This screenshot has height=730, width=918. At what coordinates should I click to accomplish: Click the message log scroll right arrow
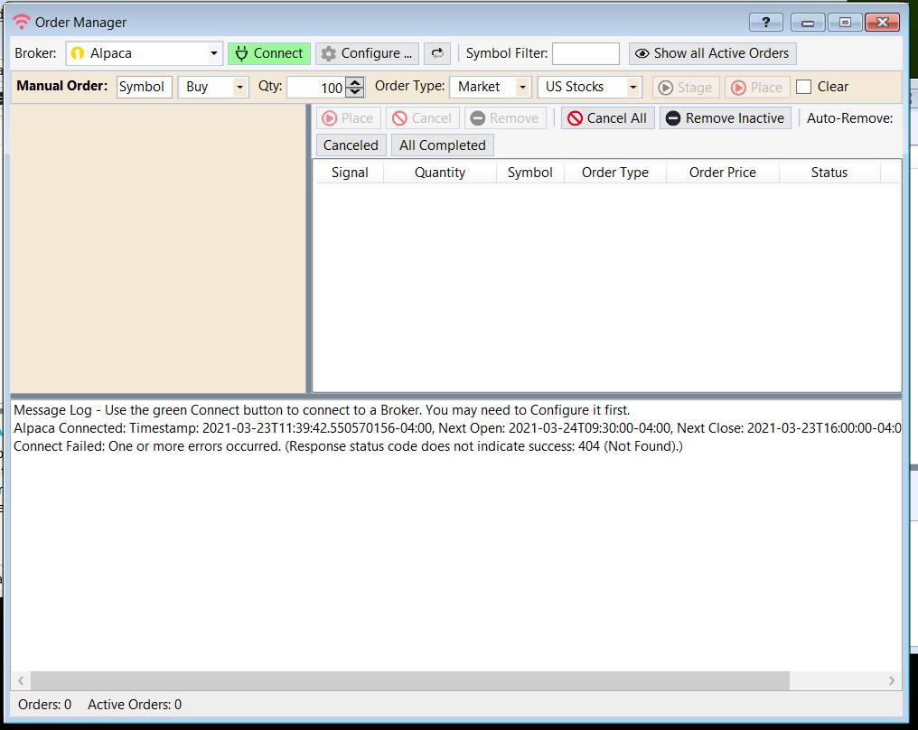click(x=891, y=681)
